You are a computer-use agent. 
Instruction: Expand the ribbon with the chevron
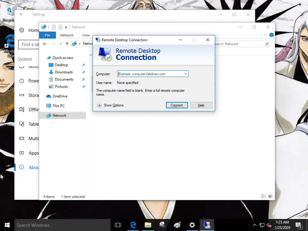point(265,35)
